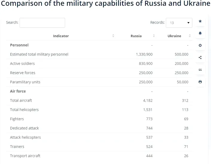This screenshot has width=211, height=164.
Task: Click the Search input field
Action: (x=42, y=23)
